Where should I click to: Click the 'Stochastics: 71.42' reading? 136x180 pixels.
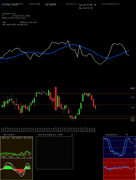(x=9, y=14)
